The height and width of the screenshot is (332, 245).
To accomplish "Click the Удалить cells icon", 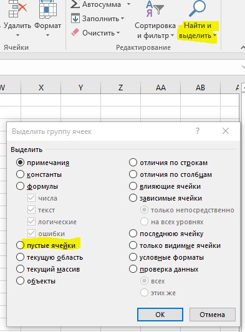I will point(18,9).
